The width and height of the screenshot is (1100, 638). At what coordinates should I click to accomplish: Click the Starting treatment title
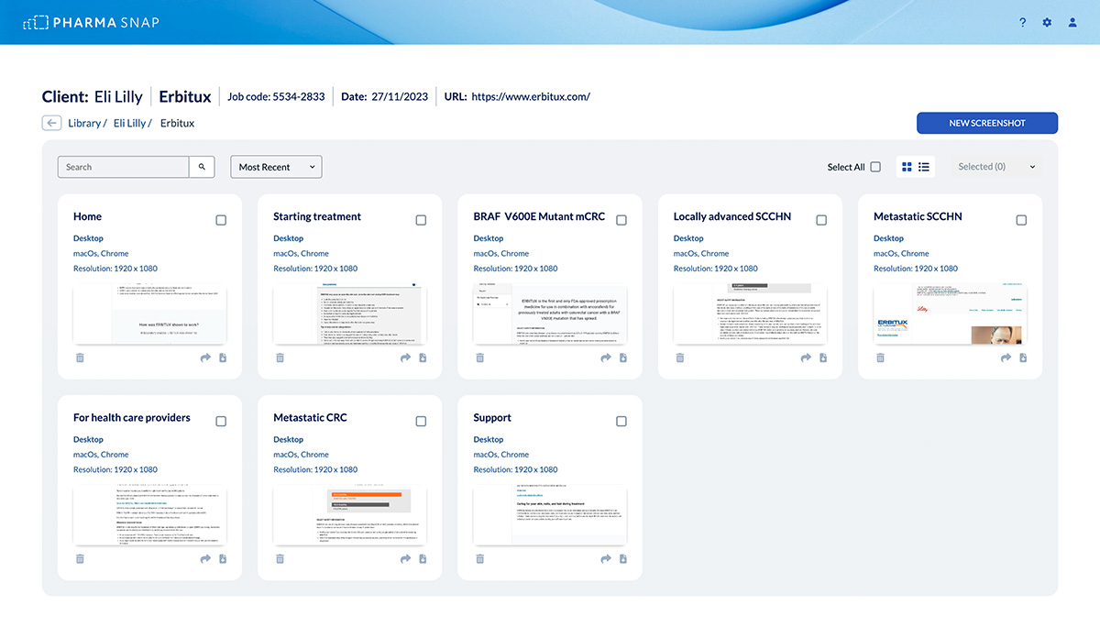tap(317, 217)
